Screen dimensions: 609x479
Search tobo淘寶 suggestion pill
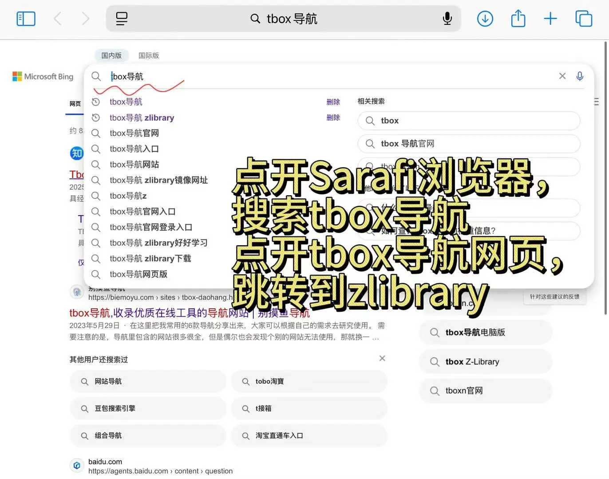[x=309, y=381]
